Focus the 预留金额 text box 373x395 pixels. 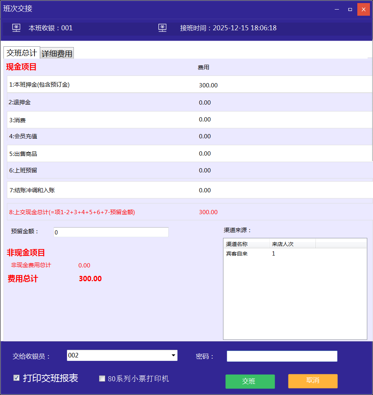[111, 232]
